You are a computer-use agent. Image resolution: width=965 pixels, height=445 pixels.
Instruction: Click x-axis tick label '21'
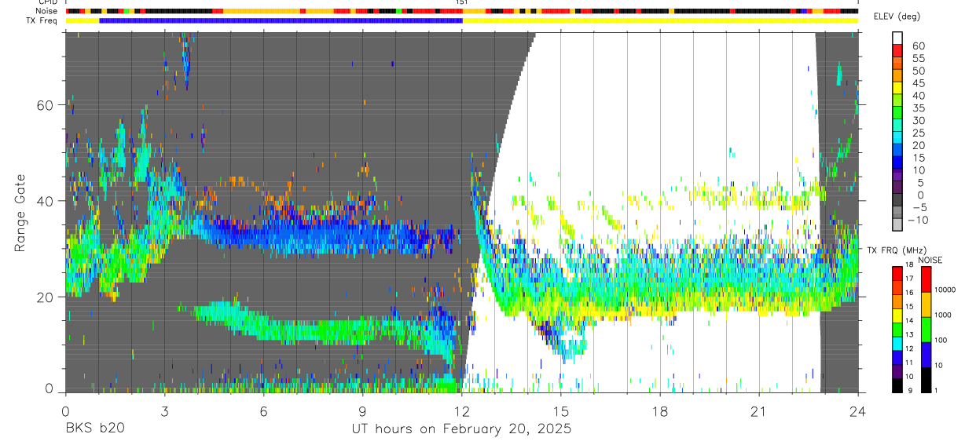click(x=759, y=411)
